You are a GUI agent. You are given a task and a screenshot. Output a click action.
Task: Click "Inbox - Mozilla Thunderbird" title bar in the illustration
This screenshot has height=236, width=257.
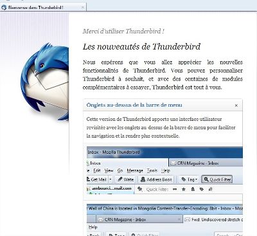point(164,152)
